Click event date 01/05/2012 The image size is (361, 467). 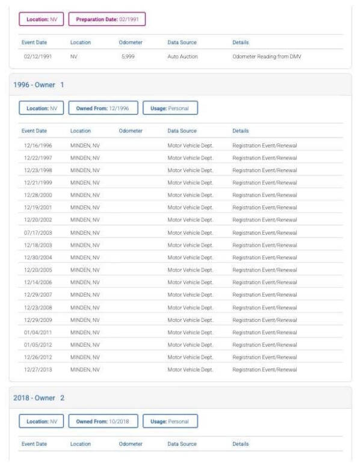click(x=38, y=345)
